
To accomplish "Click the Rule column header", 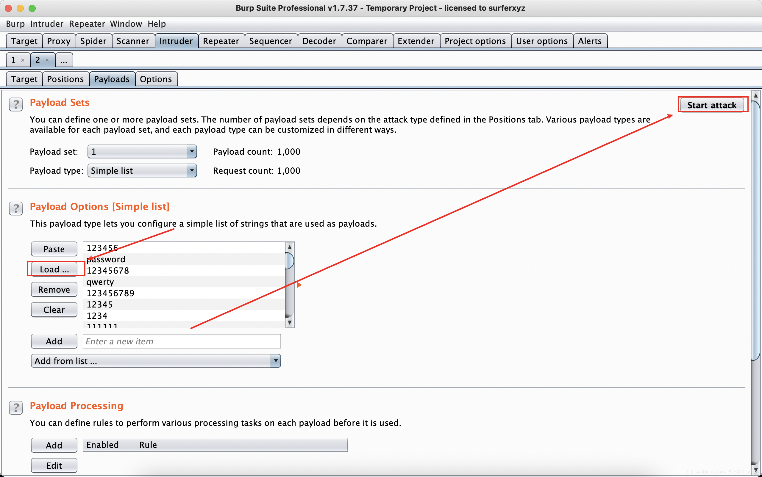I will tap(242, 445).
